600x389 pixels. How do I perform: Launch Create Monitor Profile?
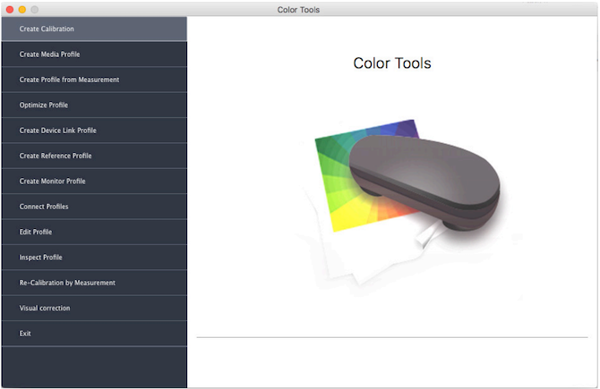(93, 181)
